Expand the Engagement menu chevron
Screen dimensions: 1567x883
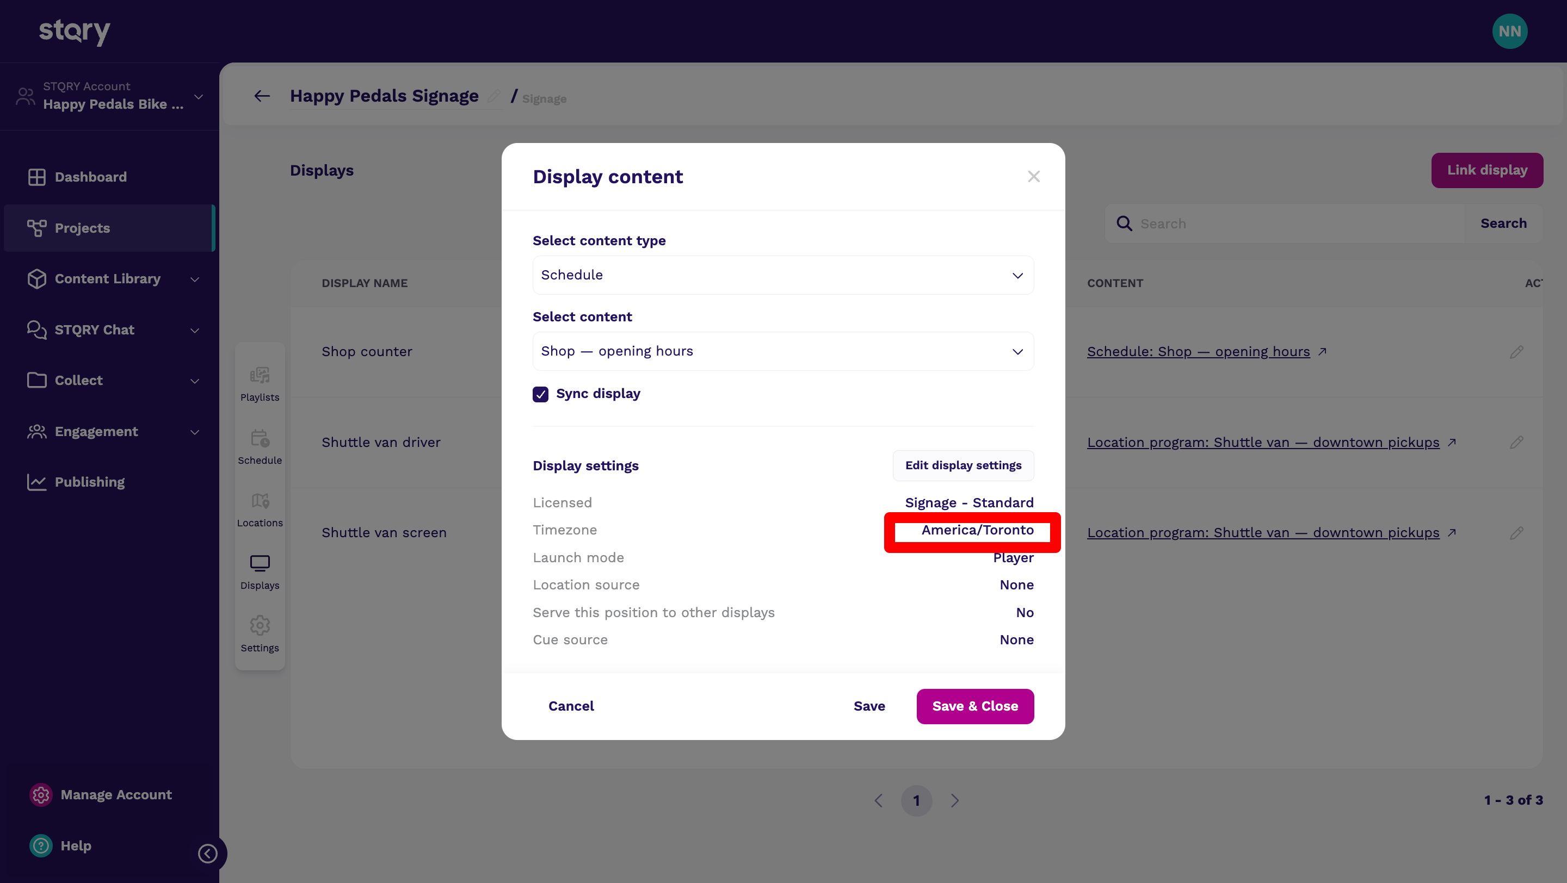pos(195,432)
